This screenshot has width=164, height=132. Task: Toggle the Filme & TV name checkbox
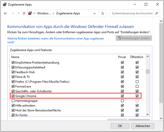tap(13, 77)
